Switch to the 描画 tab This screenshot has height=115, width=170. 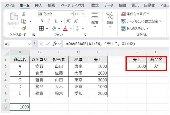tap(51, 5)
